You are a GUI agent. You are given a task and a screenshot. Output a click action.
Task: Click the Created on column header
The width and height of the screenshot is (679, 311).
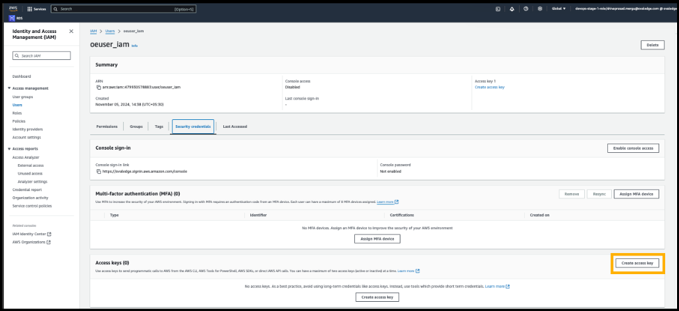click(539, 215)
